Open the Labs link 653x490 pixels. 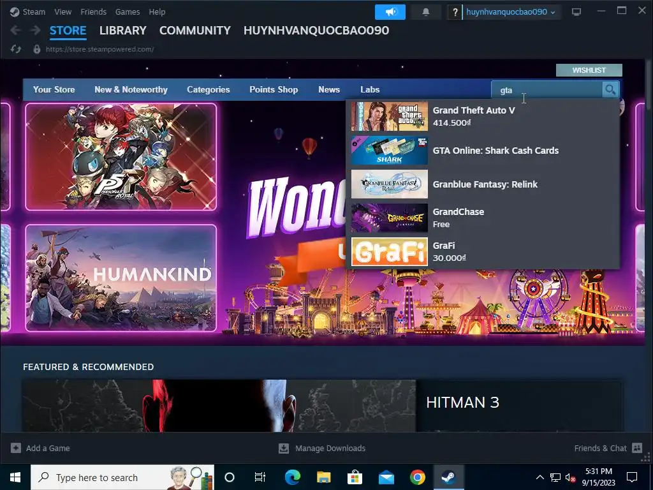(x=370, y=89)
